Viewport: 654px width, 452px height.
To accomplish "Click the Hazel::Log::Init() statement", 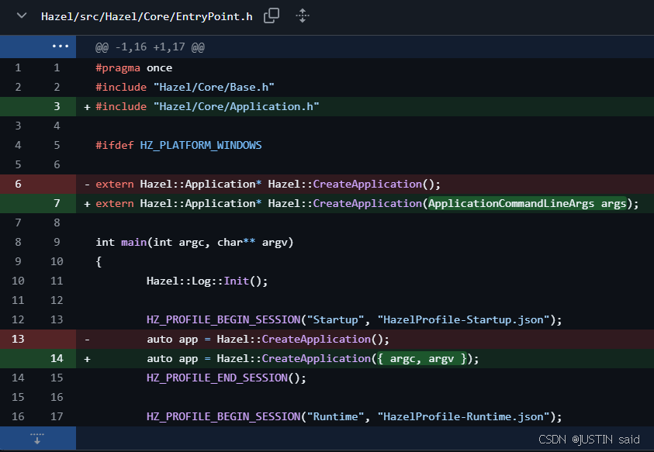I will (206, 281).
